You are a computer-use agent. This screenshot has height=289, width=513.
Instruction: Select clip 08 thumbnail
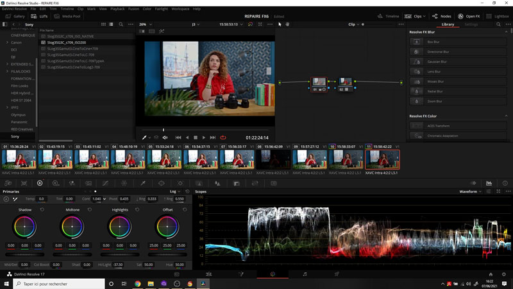(x=273, y=159)
